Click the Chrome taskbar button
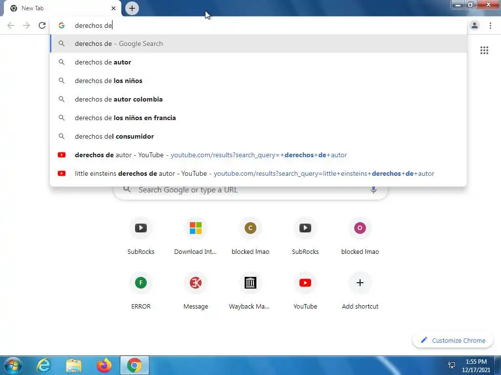The image size is (501, 375). [x=135, y=365]
